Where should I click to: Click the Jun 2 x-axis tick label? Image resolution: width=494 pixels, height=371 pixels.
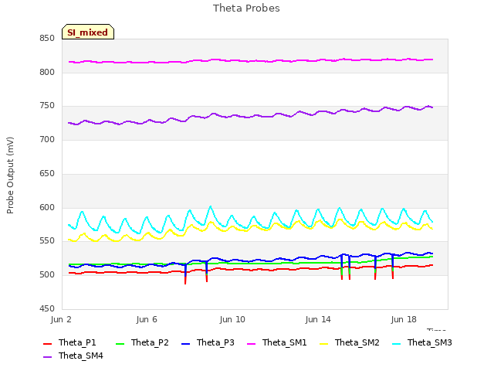click(61, 319)
